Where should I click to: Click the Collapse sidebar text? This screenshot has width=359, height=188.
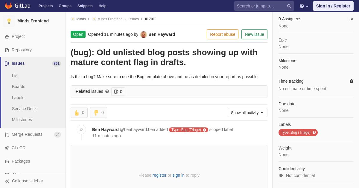tap(28, 181)
